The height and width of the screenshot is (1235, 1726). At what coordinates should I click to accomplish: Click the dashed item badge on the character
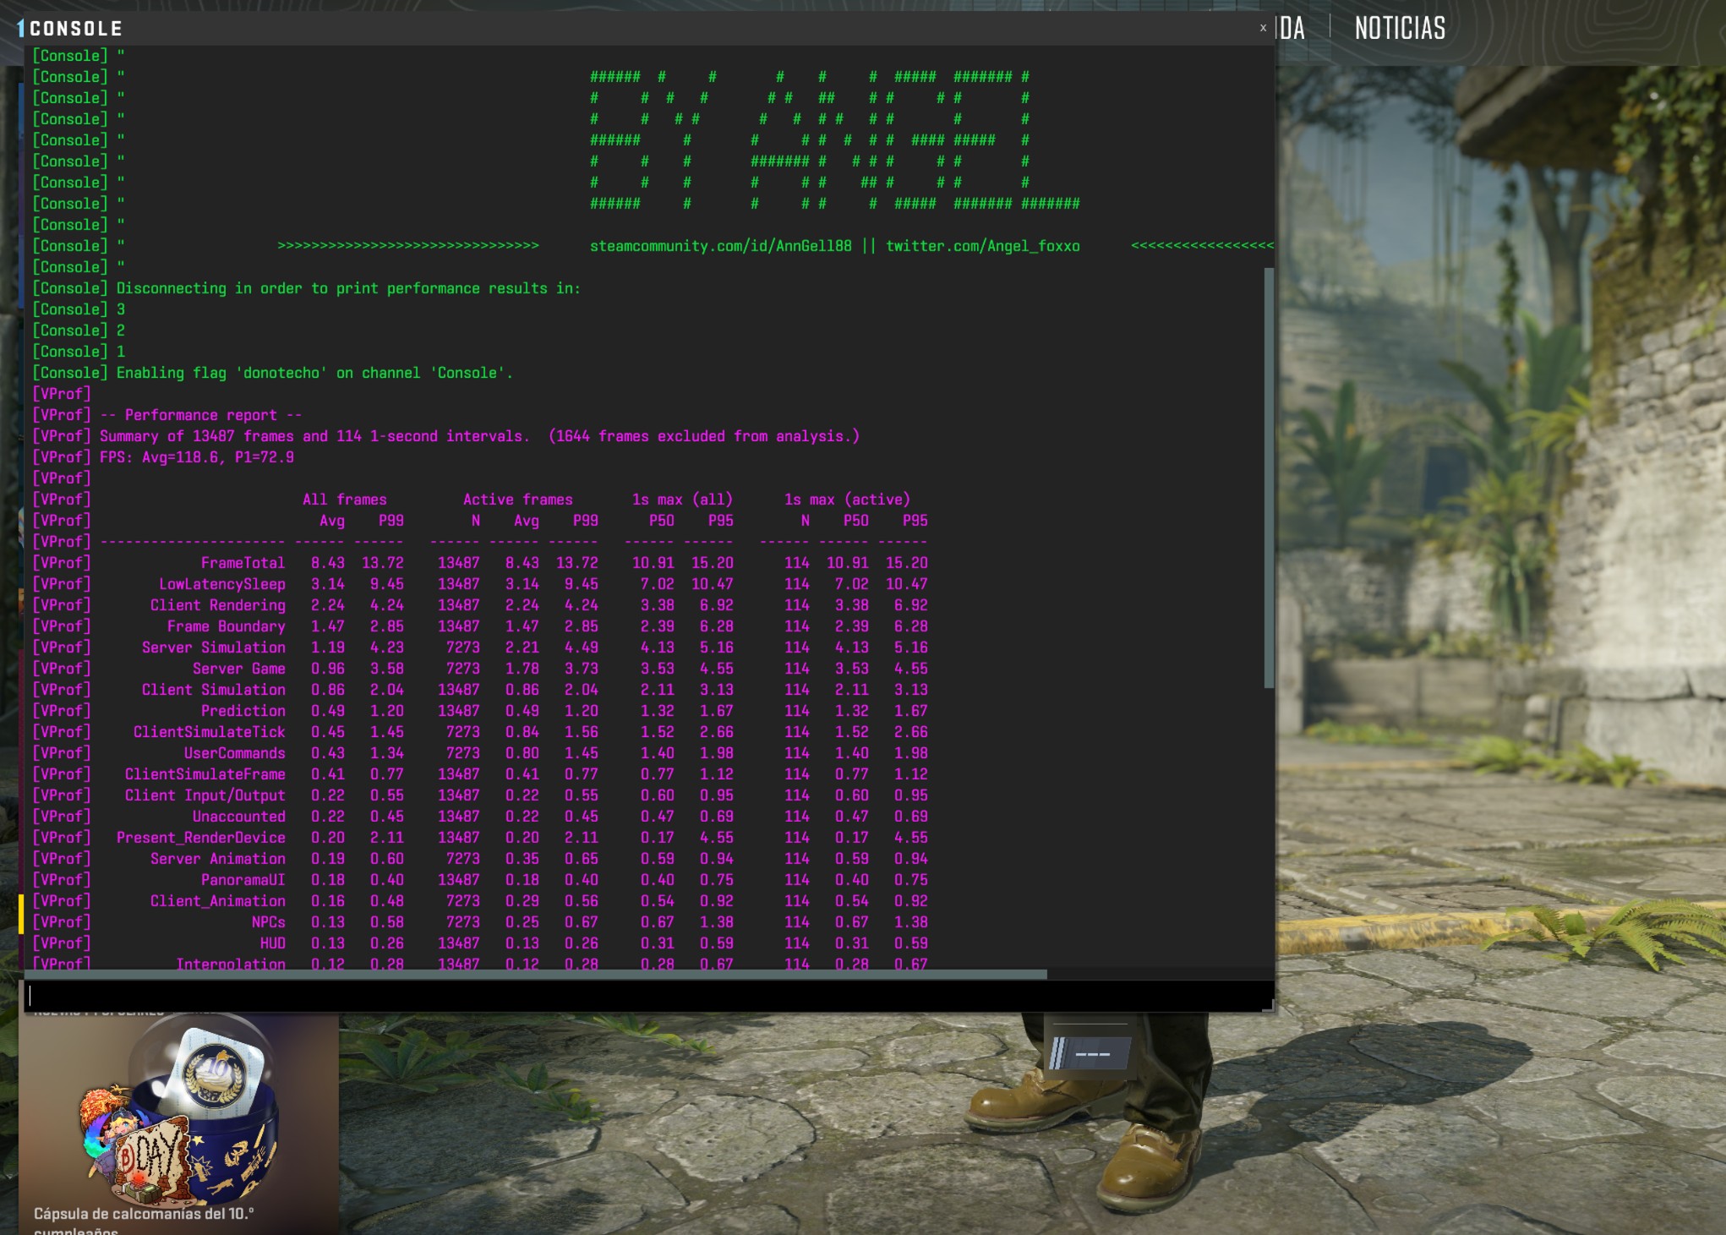(1091, 1054)
